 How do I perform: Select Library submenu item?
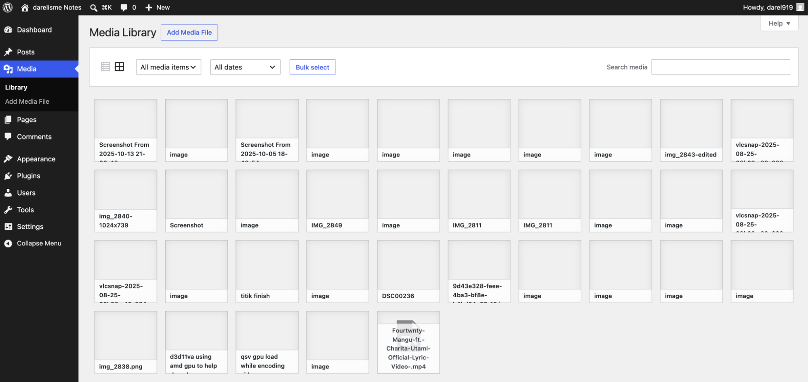16,87
